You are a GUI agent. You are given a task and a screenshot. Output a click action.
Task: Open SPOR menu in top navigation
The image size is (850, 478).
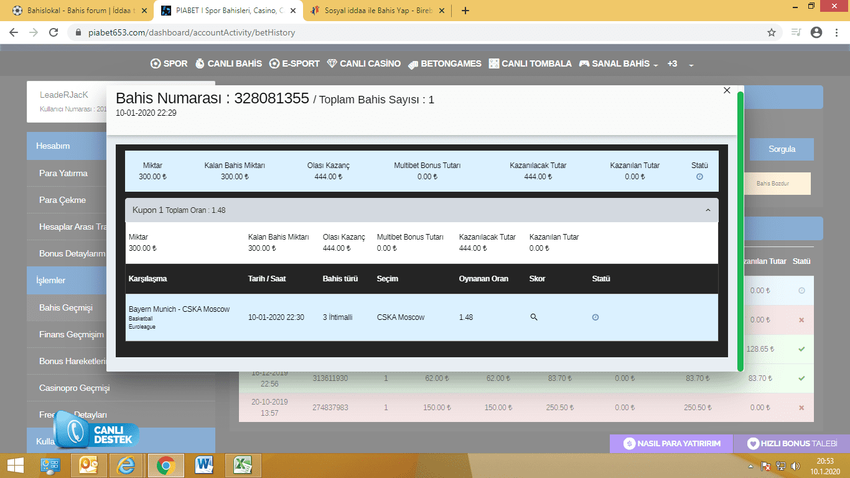coord(169,63)
